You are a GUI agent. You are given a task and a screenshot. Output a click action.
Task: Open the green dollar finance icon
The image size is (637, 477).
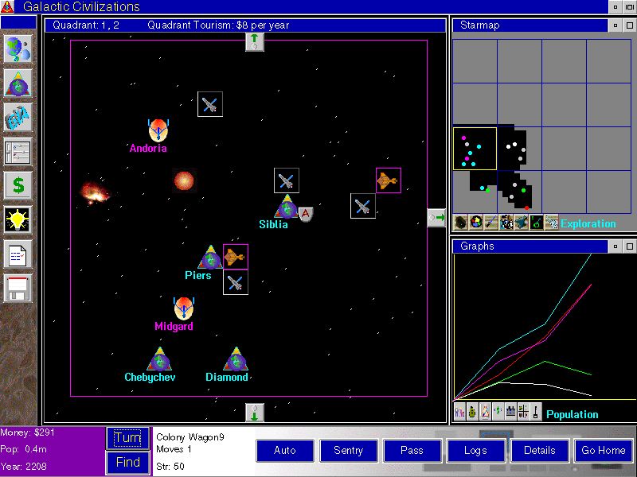click(18, 185)
